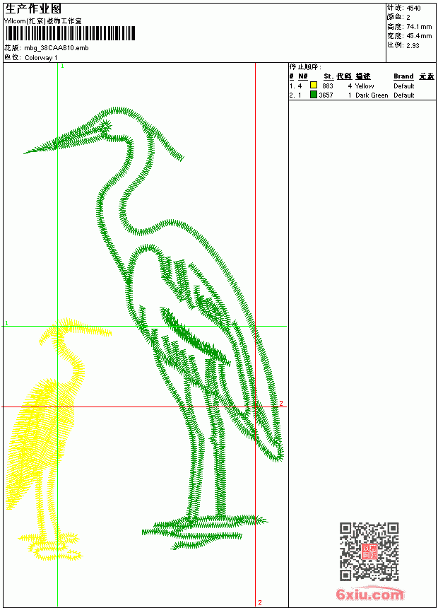
Task: Click the red horizontal guide marker 2
Action: pos(281,403)
